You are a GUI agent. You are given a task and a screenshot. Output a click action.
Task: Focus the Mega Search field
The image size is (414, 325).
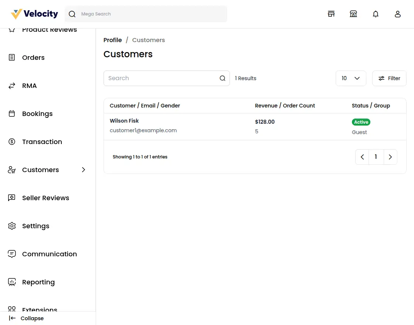coord(152,14)
